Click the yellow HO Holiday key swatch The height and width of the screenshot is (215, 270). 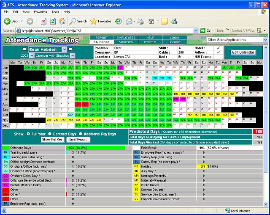click(x=136, y=166)
